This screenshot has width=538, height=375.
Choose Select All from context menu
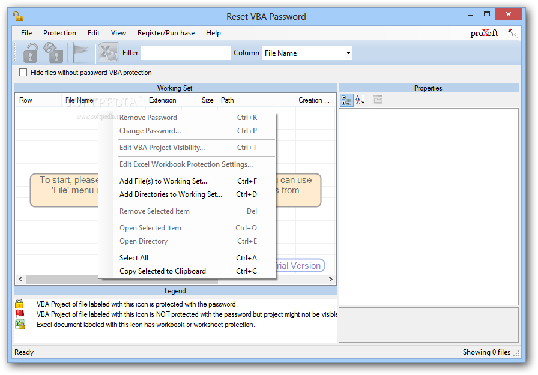[187, 258]
